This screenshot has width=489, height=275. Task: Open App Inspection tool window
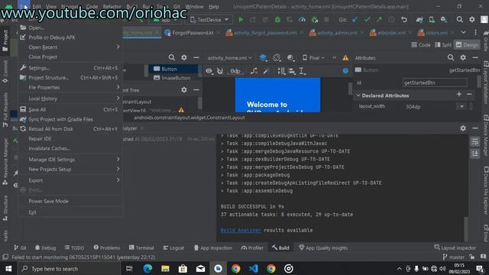[213, 247]
